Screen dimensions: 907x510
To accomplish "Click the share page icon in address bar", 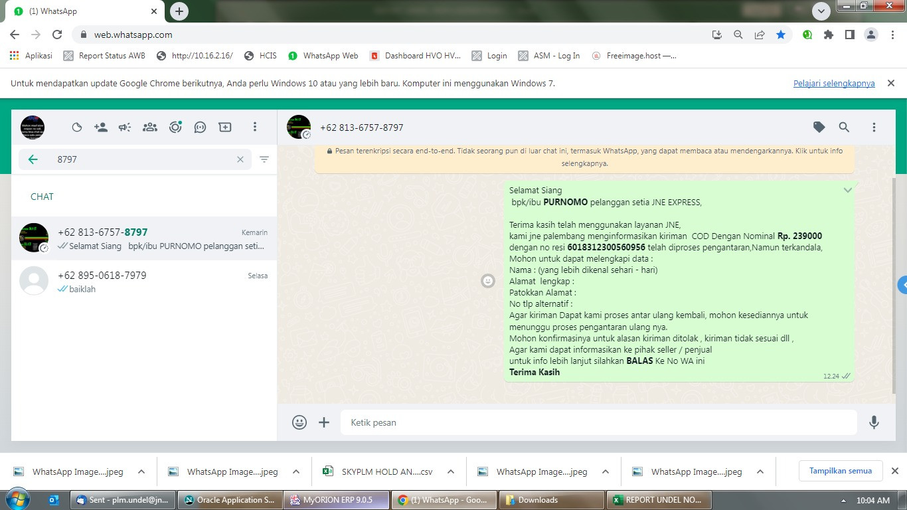I will pos(760,35).
